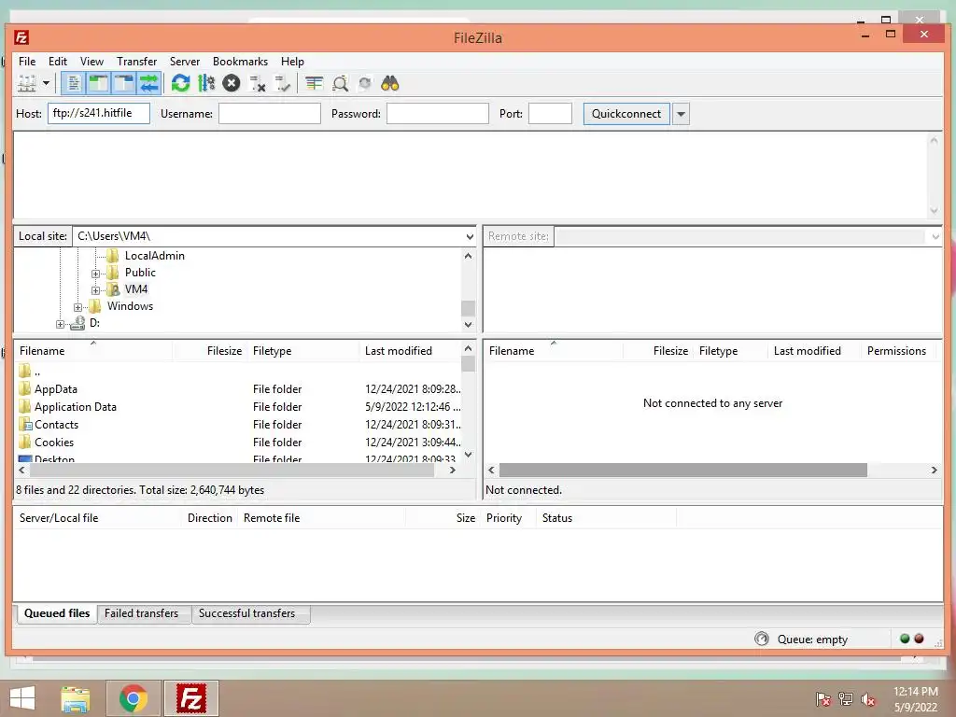Click the network tray icon
The height and width of the screenshot is (717, 956).
click(x=846, y=699)
